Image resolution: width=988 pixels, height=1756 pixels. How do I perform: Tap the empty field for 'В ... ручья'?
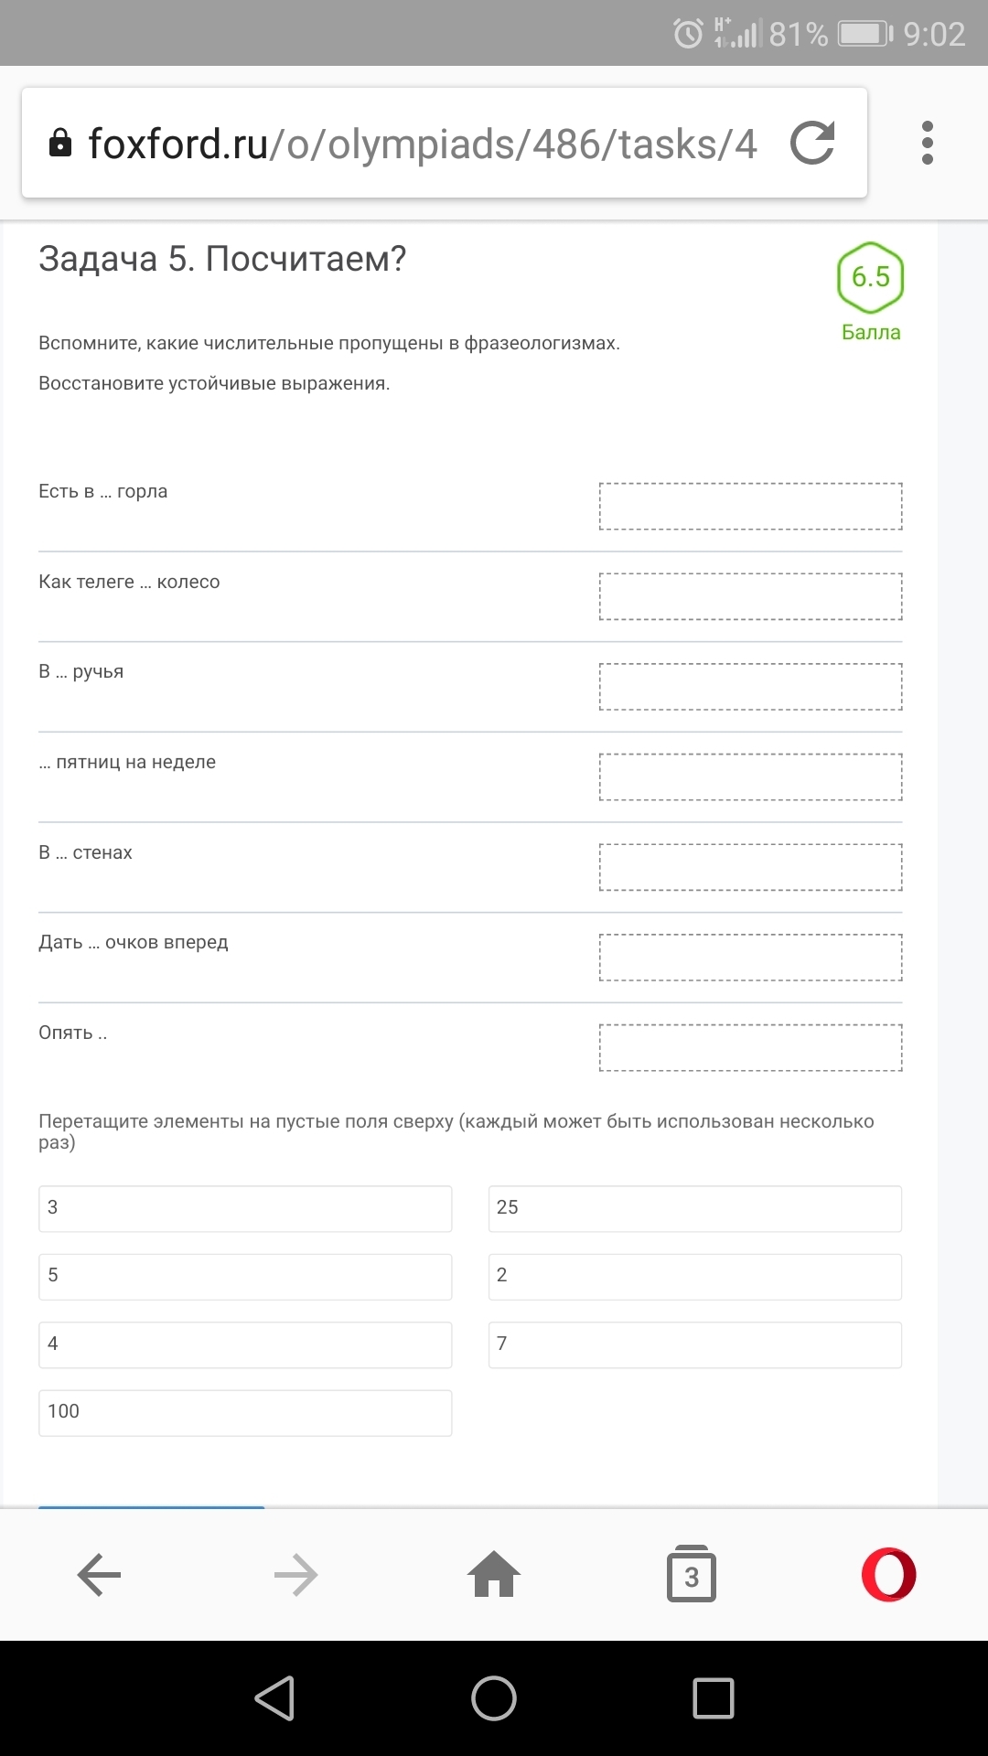pos(750,687)
